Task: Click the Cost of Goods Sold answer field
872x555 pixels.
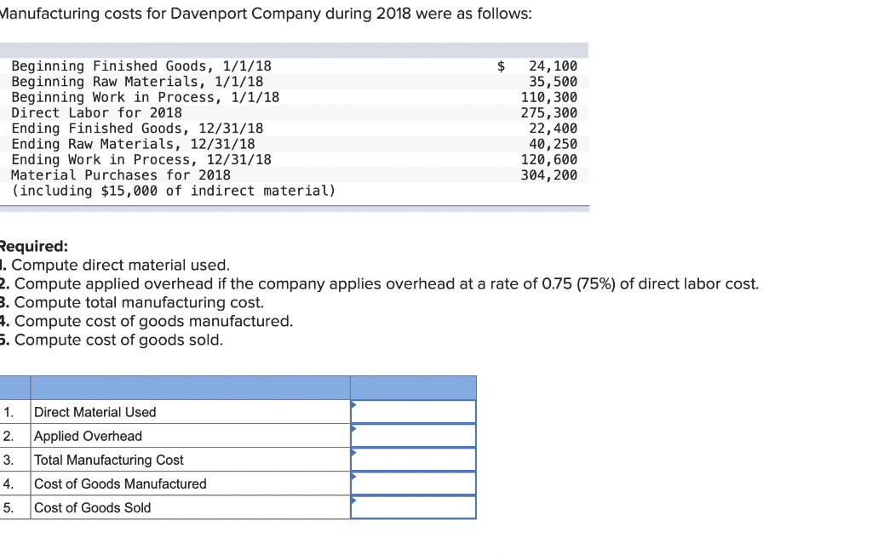Action: pos(413,506)
